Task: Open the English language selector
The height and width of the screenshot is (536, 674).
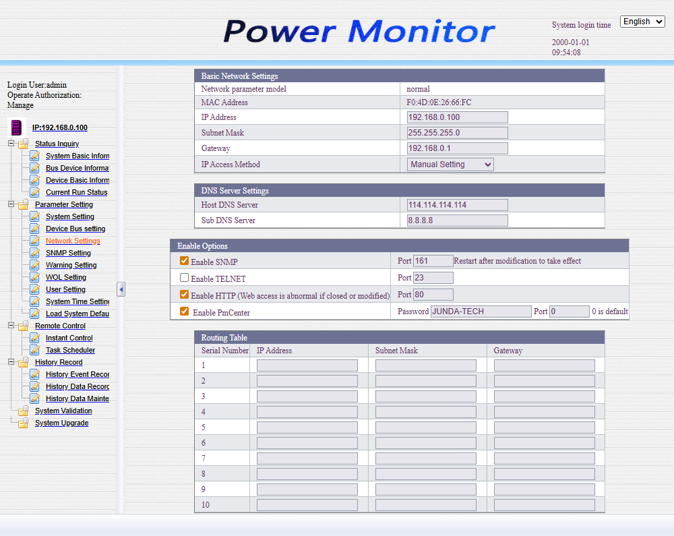Action: point(642,22)
